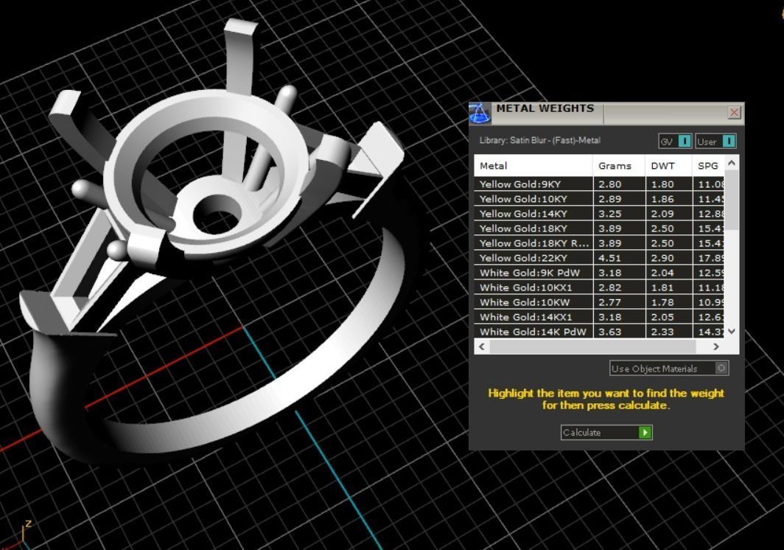The height and width of the screenshot is (550, 784).
Task: Toggle the User library switch
Action: (715, 142)
